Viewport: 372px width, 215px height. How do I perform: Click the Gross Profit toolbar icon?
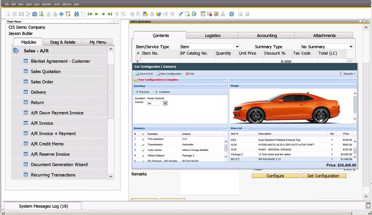click(x=145, y=14)
